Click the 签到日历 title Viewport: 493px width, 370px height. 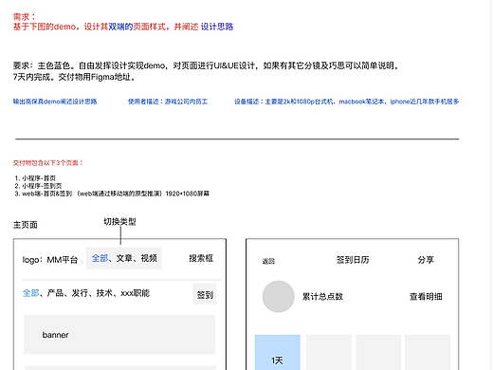353,260
